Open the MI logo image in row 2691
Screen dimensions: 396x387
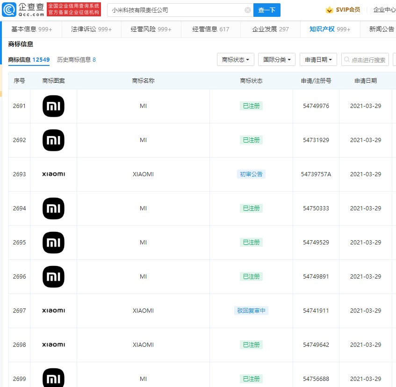[x=53, y=106]
